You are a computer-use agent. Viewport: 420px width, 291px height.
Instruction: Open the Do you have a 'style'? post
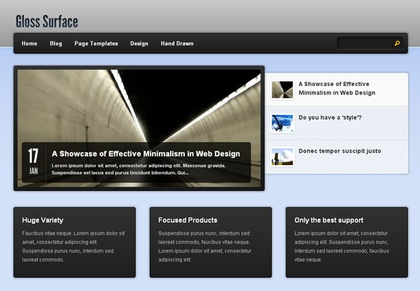(x=330, y=118)
